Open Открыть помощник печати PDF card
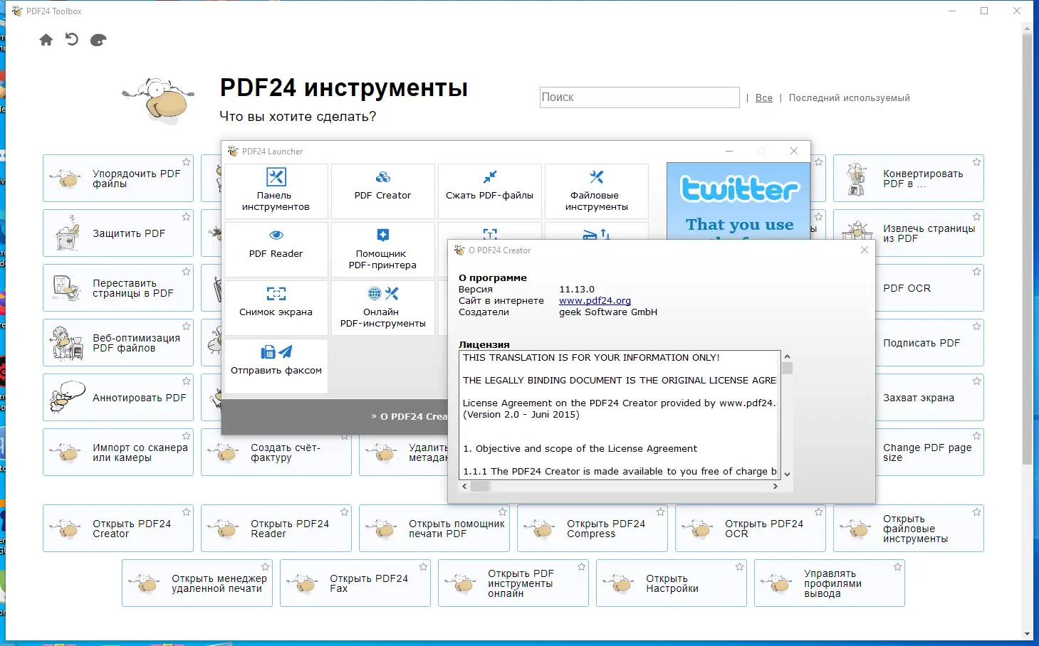 pyautogui.click(x=434, y=529)
